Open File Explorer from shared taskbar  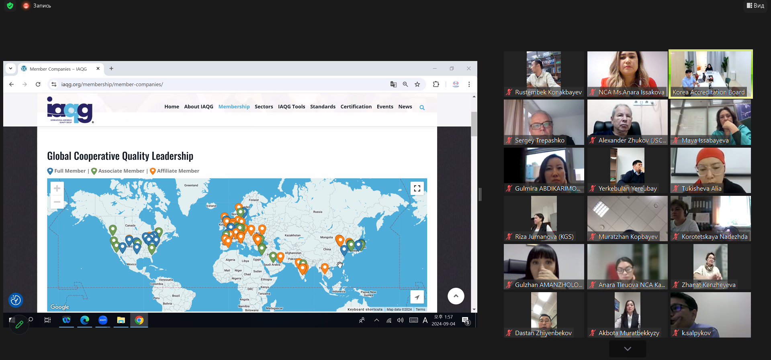121,320
